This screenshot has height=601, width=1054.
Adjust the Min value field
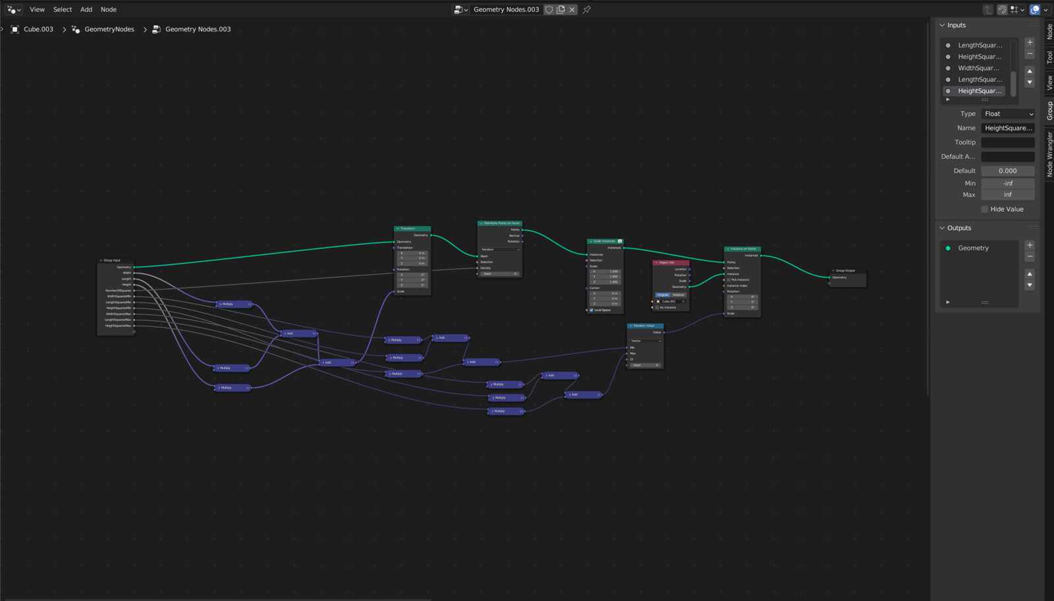(1008, 183)
